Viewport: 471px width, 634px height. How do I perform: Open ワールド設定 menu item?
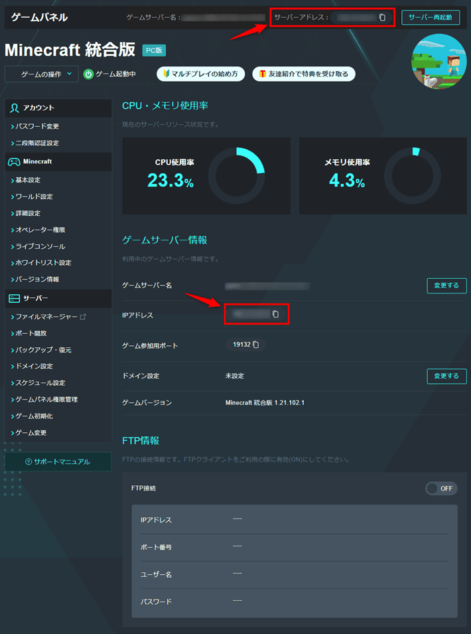point(34,197)
